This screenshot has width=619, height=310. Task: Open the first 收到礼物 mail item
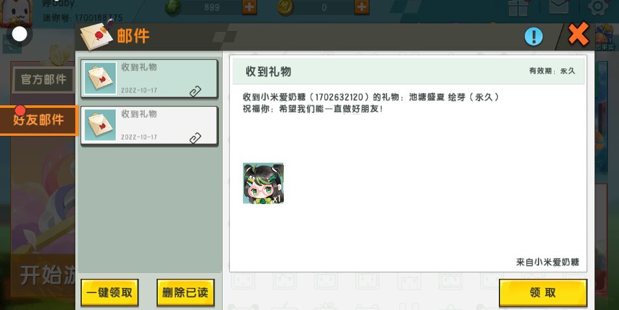(x=149, y=79)
